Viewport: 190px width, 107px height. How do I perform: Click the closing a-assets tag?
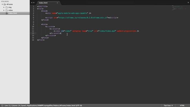coord(55,33)
